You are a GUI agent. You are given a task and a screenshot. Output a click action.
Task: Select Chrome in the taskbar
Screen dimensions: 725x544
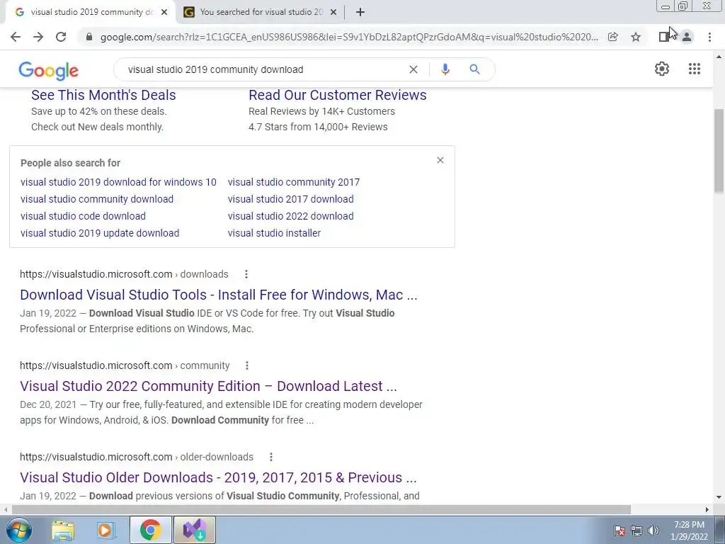point(150,530)
